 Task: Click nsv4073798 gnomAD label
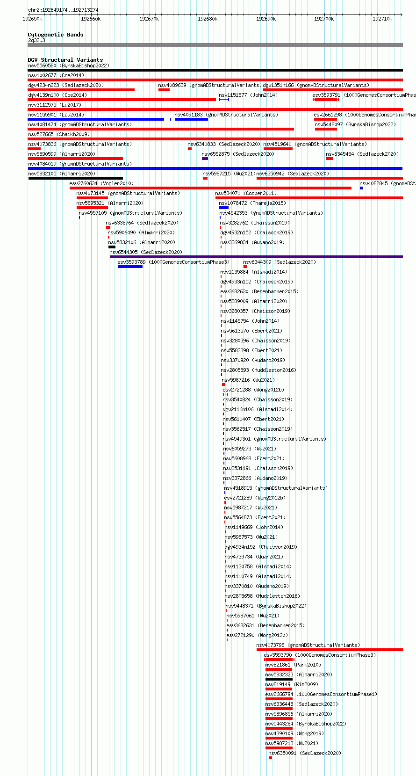(x=308, y=645)
